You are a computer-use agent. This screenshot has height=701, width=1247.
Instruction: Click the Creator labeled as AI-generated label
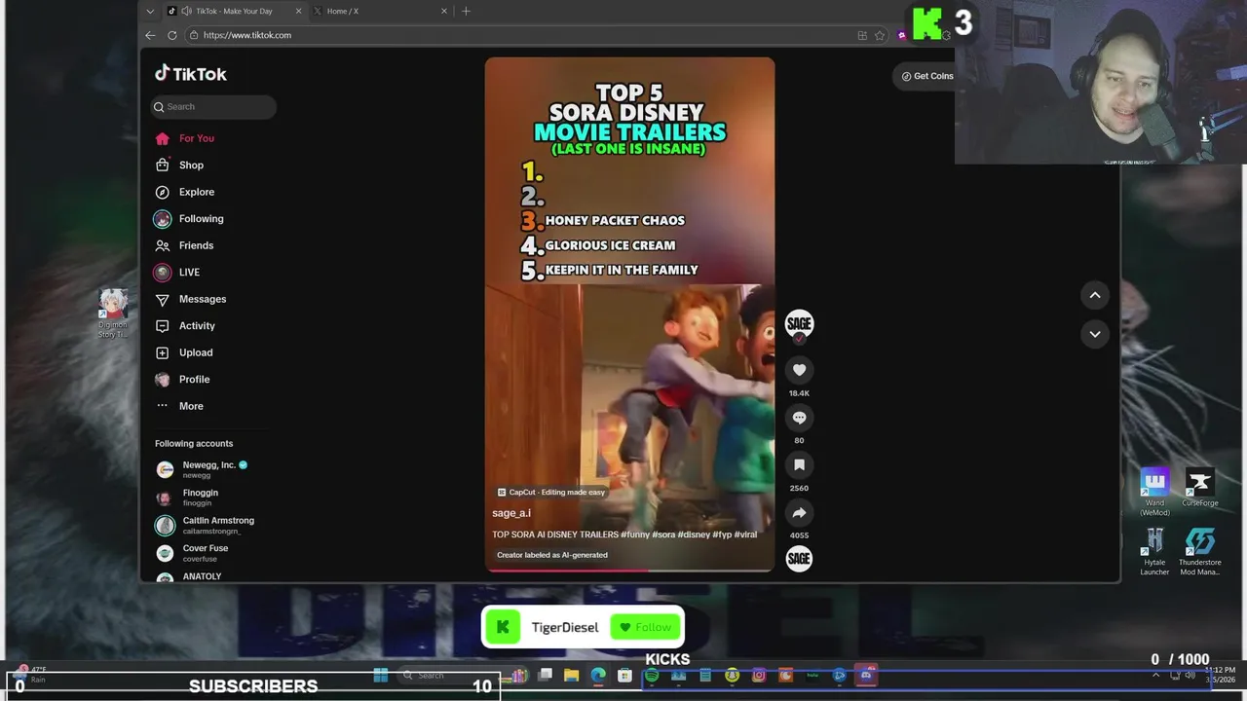(552, 555)
